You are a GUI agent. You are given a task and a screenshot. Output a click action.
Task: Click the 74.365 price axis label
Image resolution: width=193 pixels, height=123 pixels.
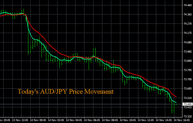[187, 15]
